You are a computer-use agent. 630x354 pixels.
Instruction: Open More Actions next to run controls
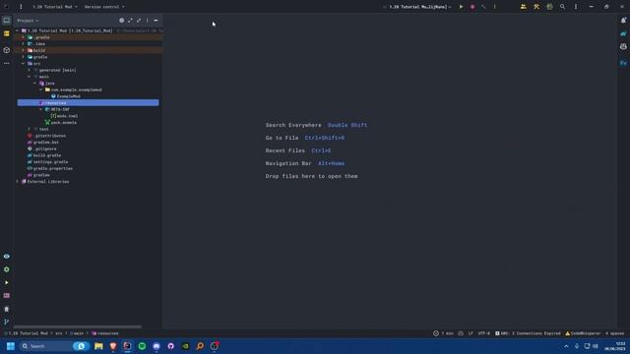point(494,7)
